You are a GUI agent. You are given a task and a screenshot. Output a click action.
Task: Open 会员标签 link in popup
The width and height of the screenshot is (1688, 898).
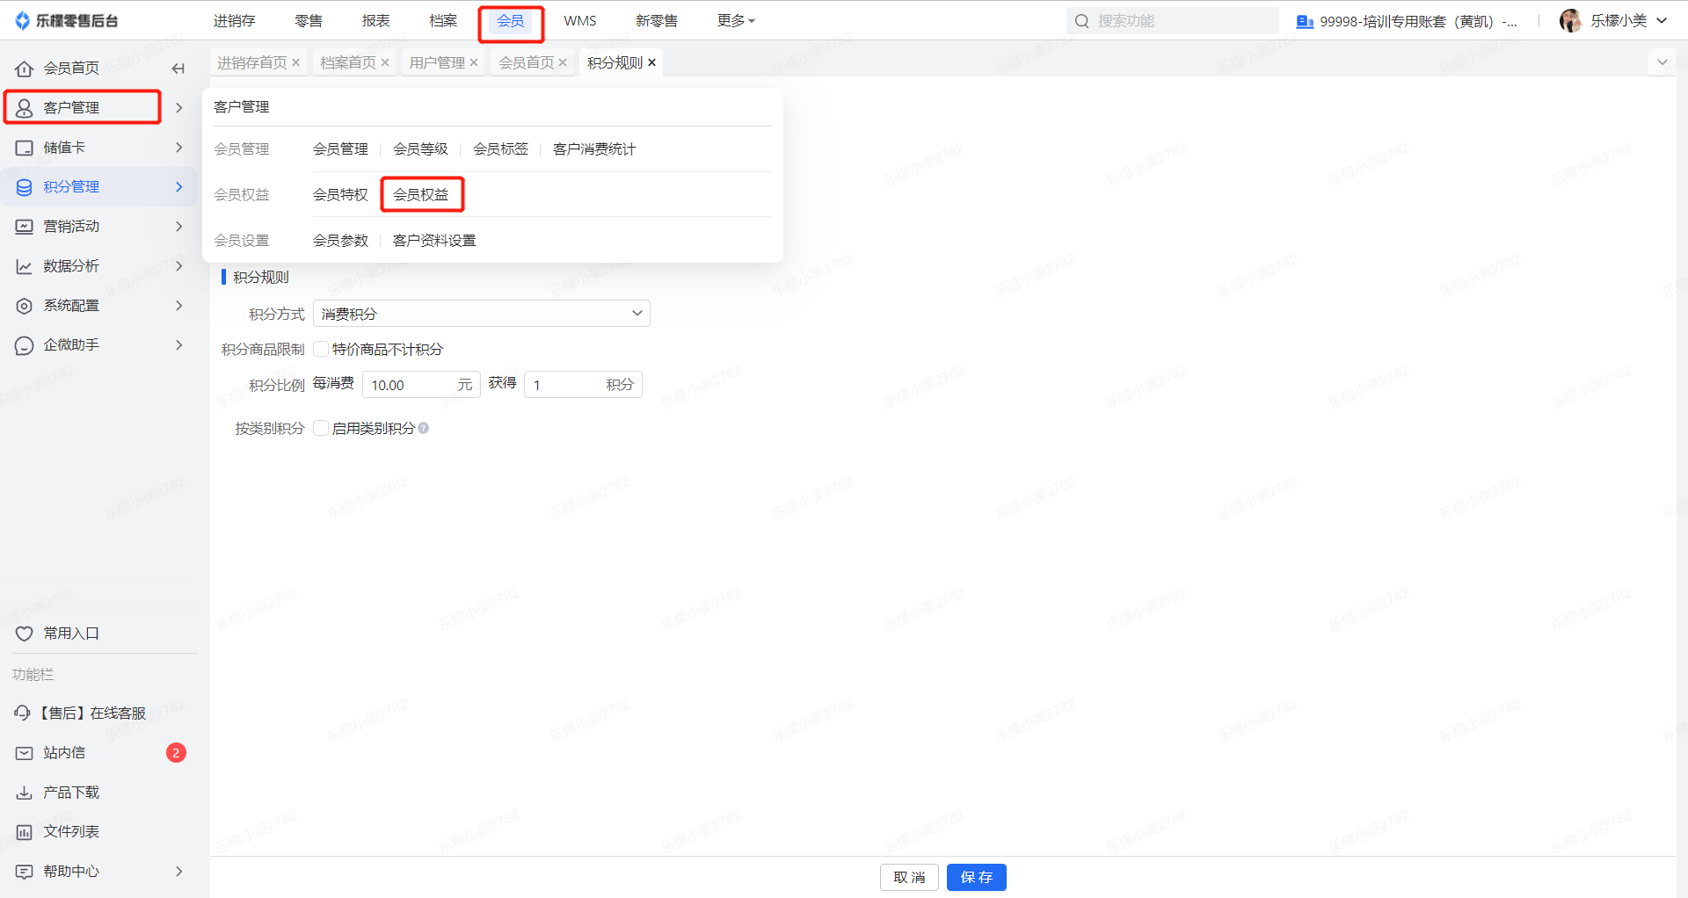[501, 148]
